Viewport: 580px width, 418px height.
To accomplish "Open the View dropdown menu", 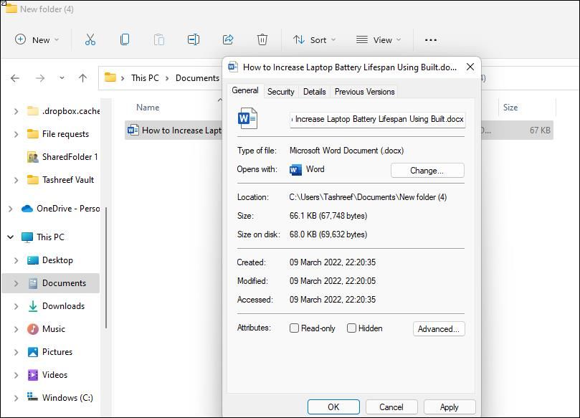I will [379, 39].
